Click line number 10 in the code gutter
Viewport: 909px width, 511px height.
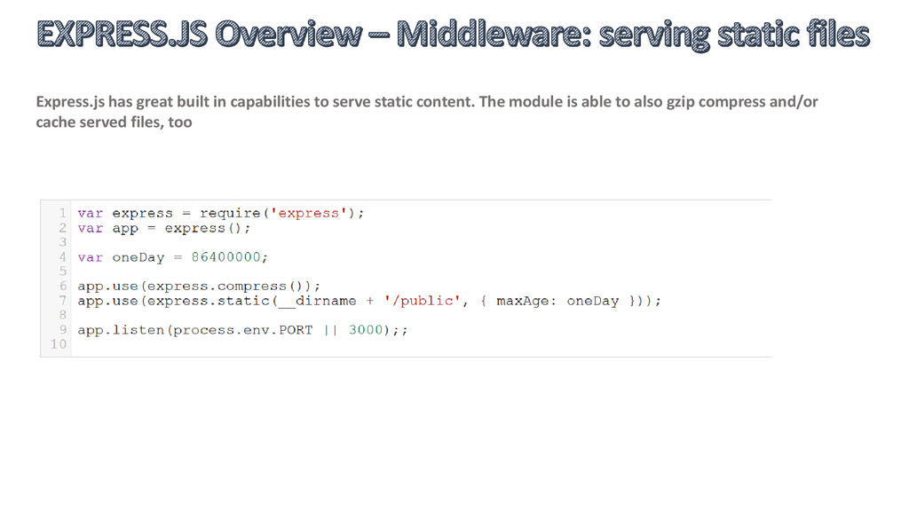click(59, 344)
